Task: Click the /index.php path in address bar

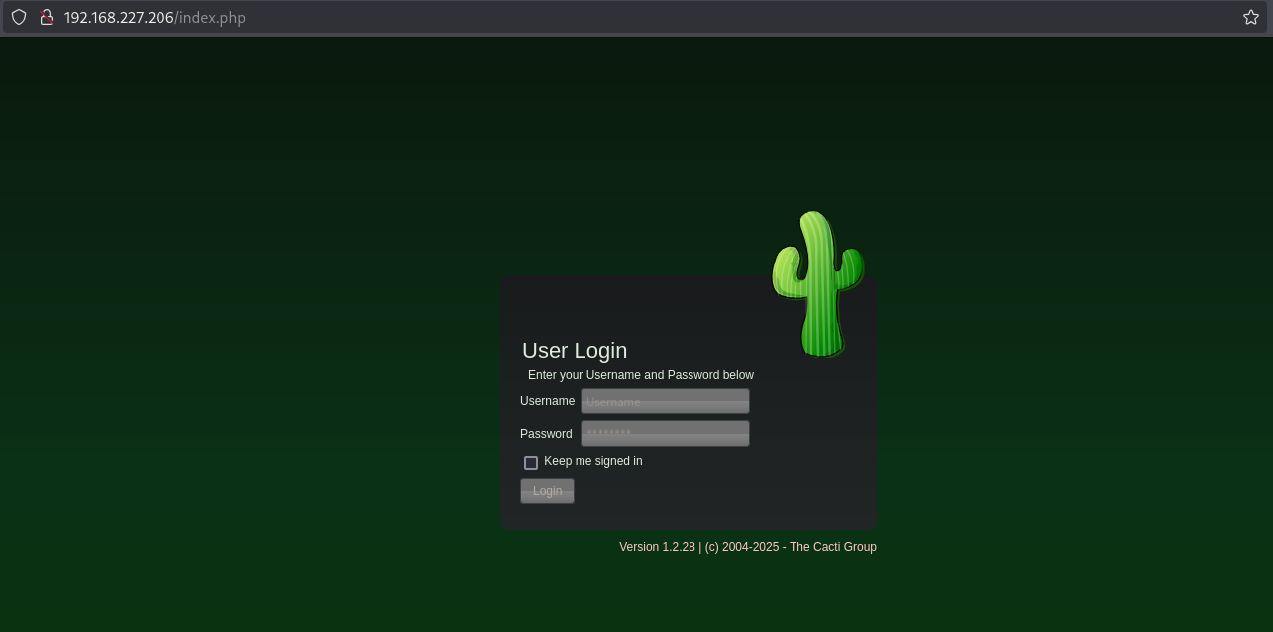Action: pyautogui.click(x=210, y=18)
